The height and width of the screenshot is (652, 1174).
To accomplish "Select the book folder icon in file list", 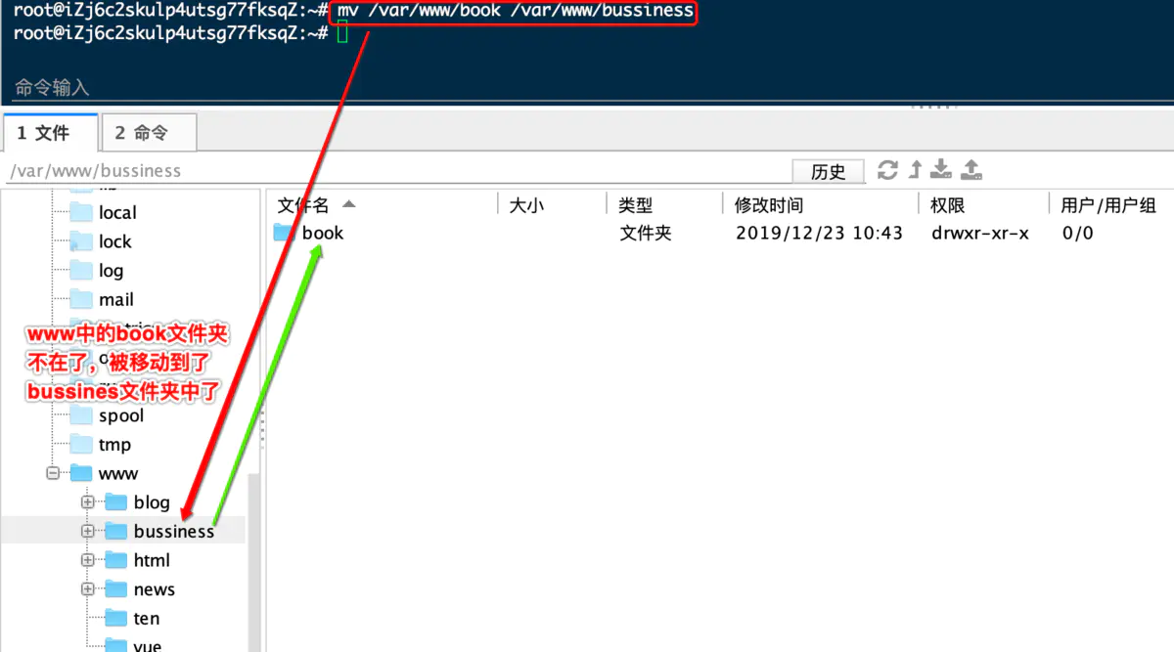I will [284, 233].
